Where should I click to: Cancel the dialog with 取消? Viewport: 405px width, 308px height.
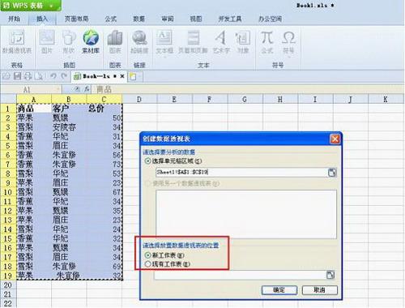pyautogui.click(x=320, y=290)
